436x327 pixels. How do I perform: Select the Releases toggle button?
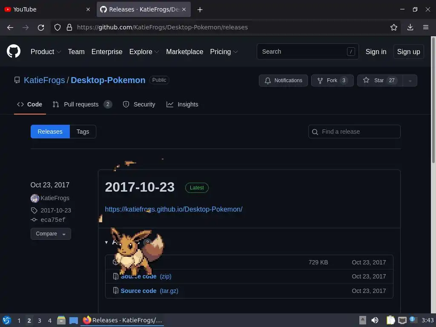coord(50,132)
